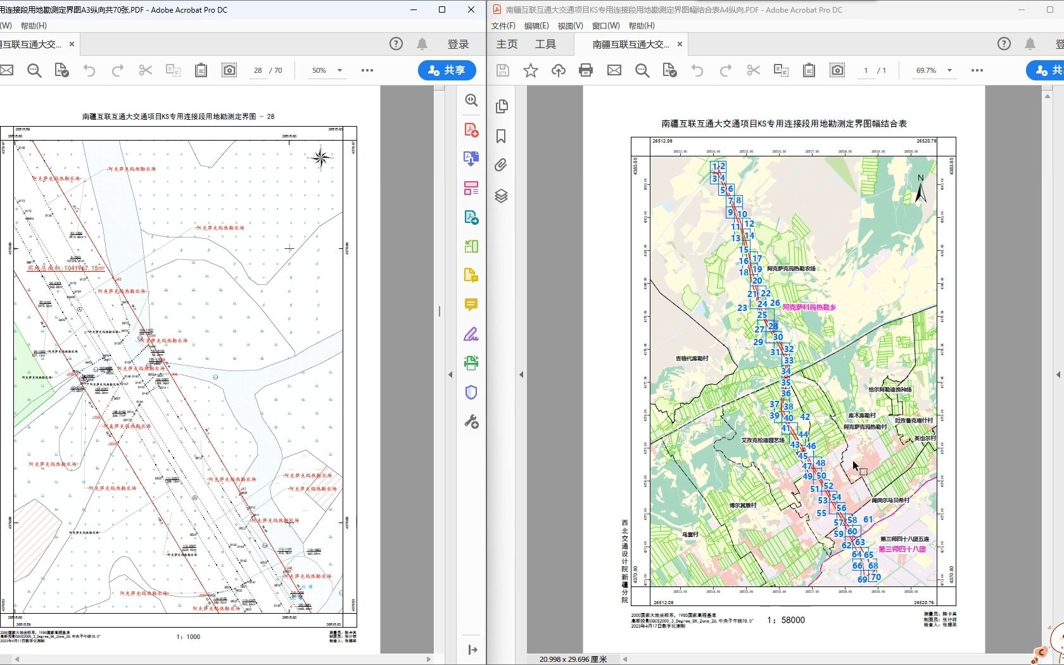The image size is (1064, 665).
Task: Expand the left navigation pane arrow
Action: [x=521, y=374]
